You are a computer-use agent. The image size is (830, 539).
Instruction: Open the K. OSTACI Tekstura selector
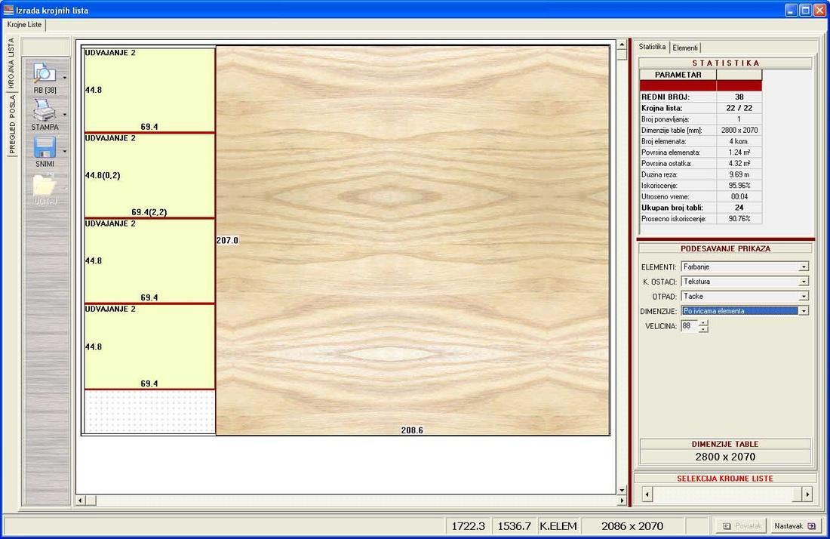804,281
